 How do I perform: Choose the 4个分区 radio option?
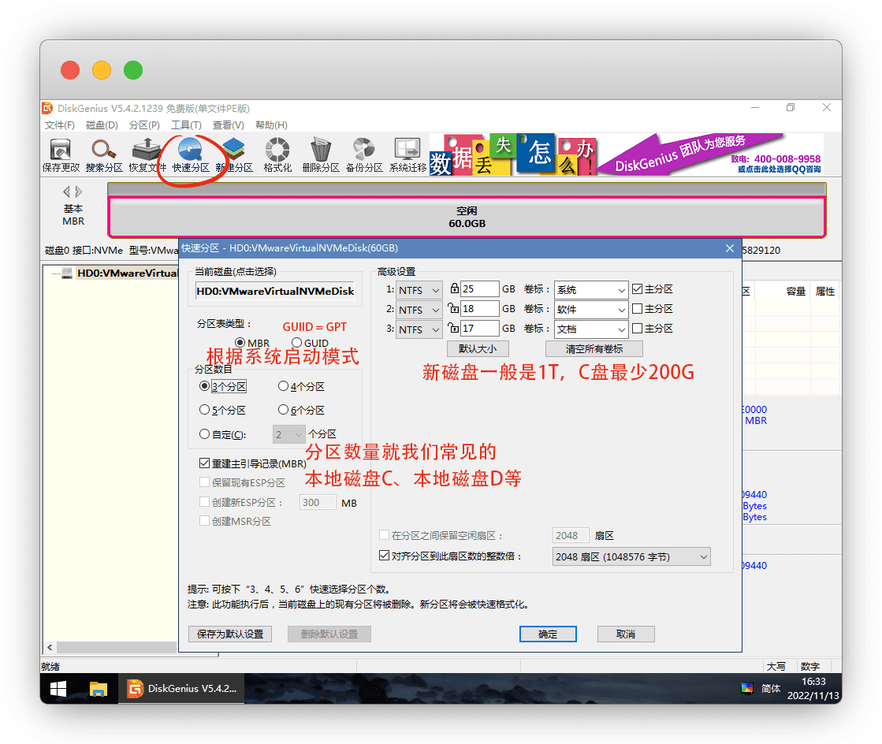point(284,386)
